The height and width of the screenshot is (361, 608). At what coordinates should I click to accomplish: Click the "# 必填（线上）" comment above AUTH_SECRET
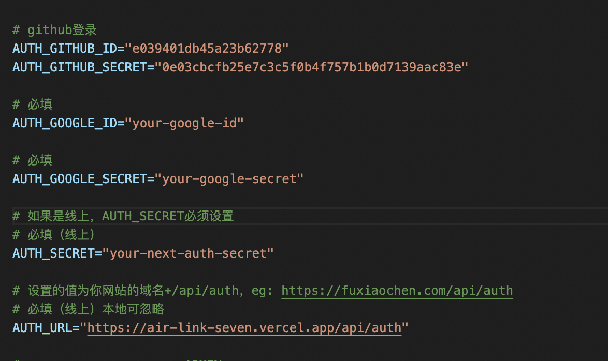pos(54,235)
